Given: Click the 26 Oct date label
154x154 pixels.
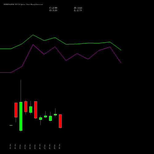Looking at the screenshot, I should (x=40, y=147).
